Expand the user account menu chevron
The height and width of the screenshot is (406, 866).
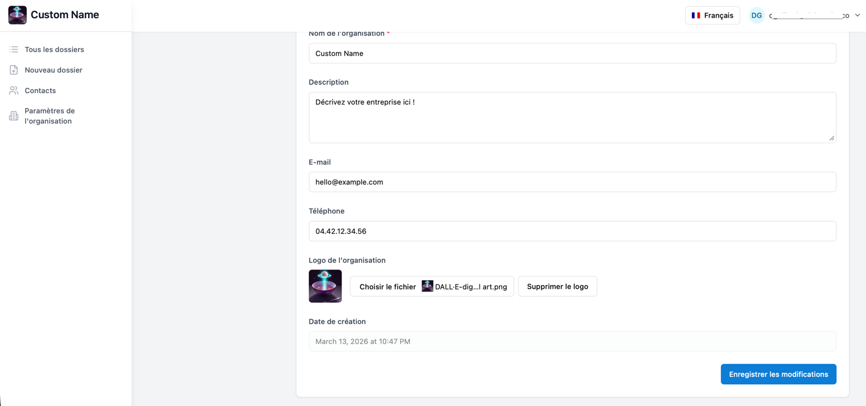857,15
